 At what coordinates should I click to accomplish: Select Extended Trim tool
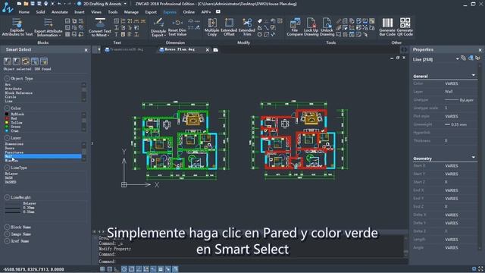(x=246, y=27)
